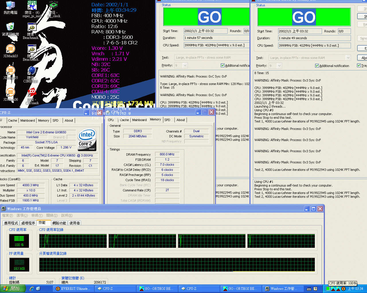Click the Core Speed value 4000.3 MHz
367x293 pixels.
[x=31, y=185]
